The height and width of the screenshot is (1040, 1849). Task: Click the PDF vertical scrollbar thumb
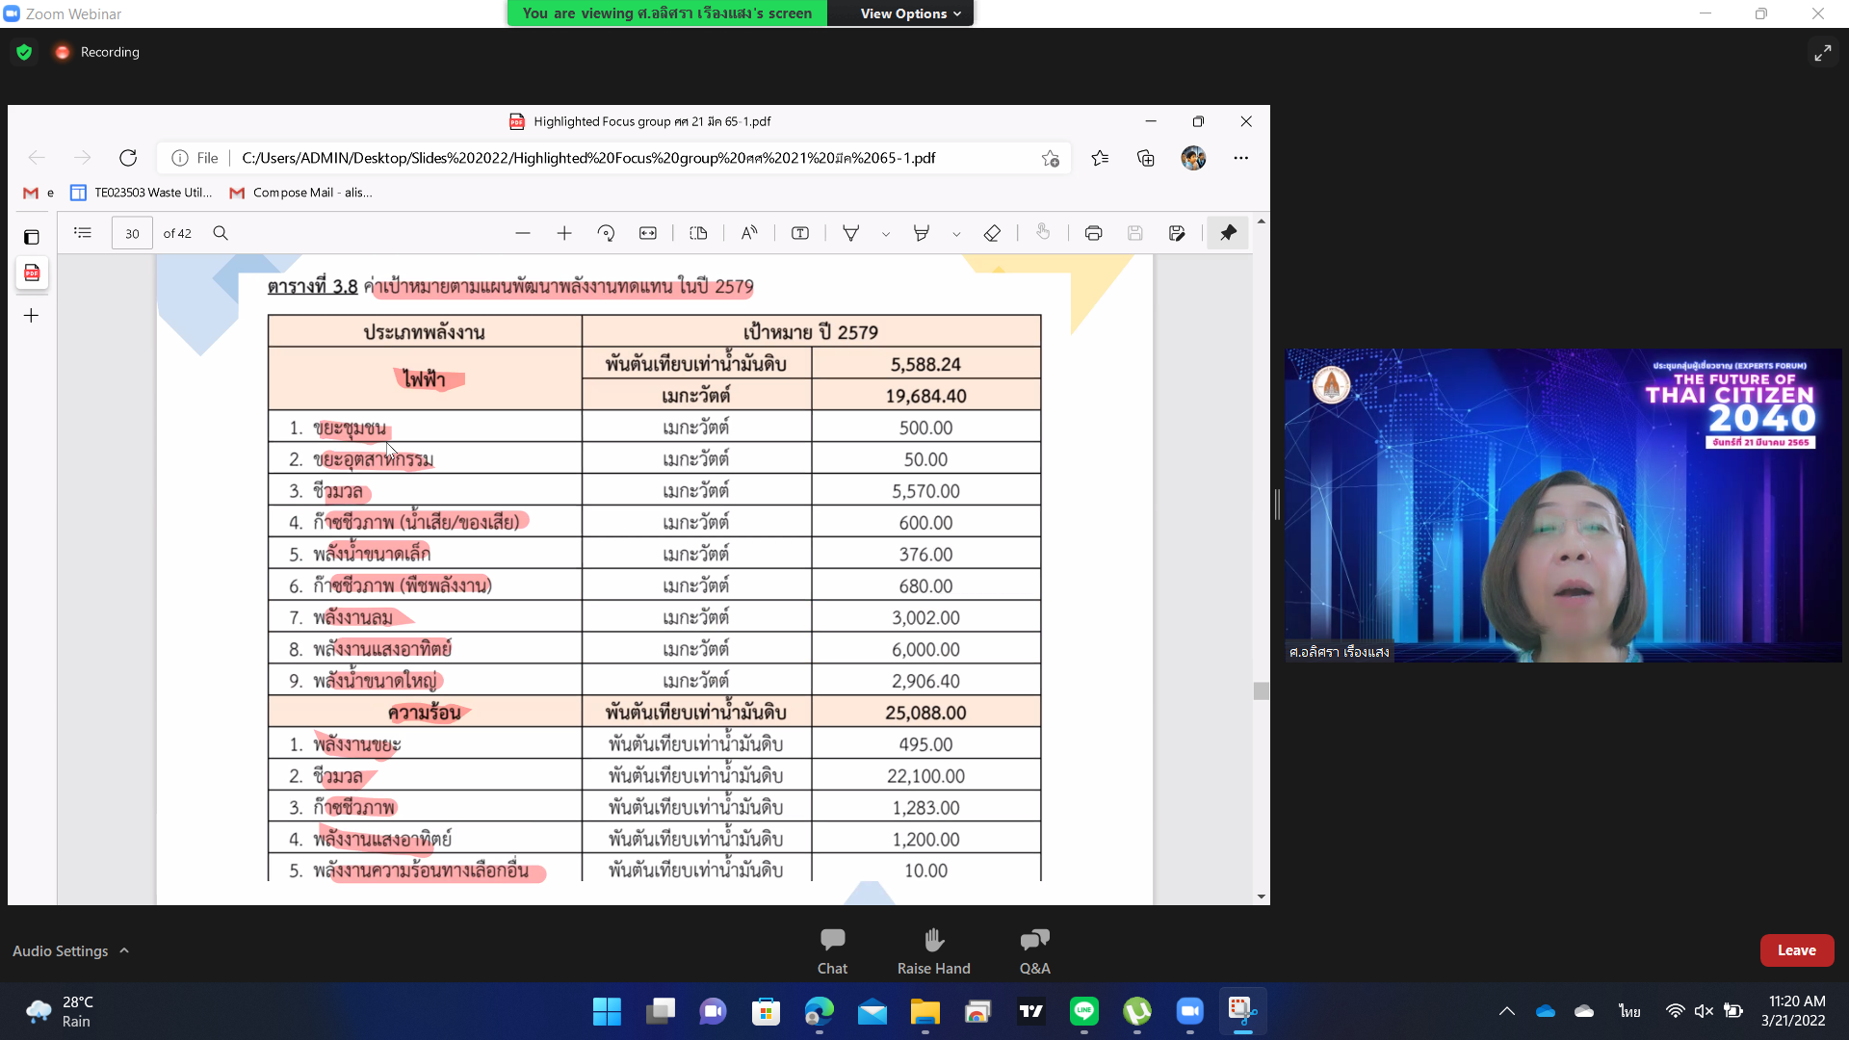pyautogui.click(x=1261, y=690)
